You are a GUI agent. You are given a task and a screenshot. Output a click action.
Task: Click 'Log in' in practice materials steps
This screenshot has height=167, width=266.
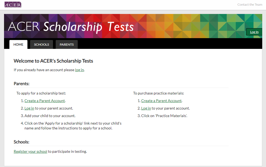[x=146, y=108]
